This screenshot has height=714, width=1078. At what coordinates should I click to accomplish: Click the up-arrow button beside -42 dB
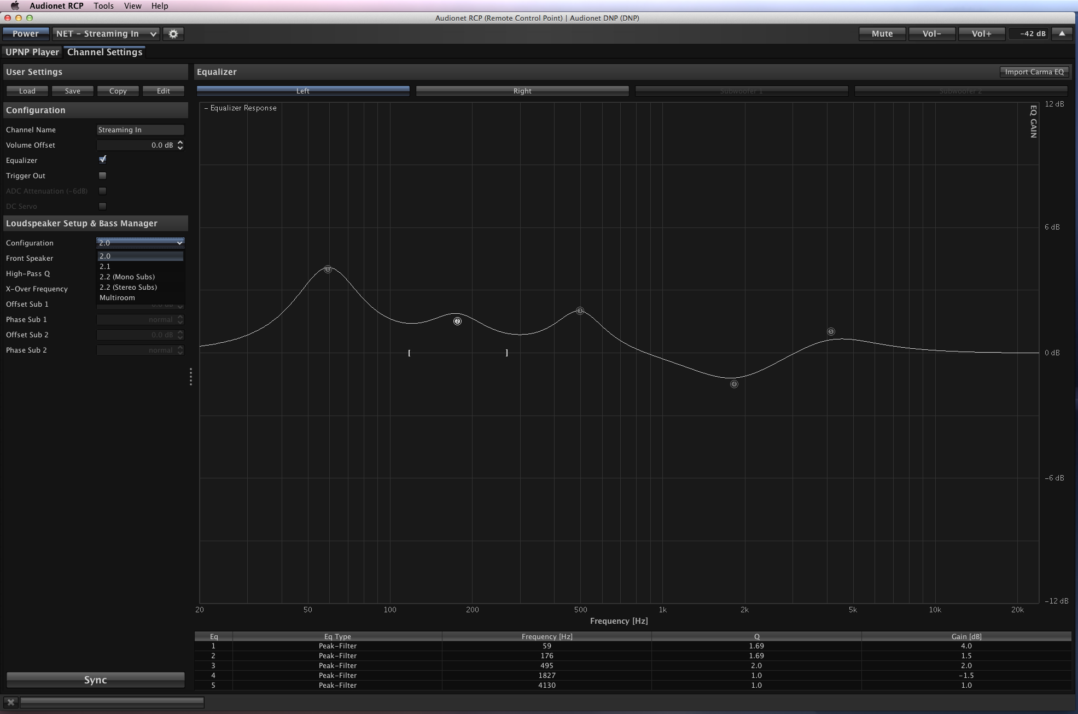point(1062,34)
